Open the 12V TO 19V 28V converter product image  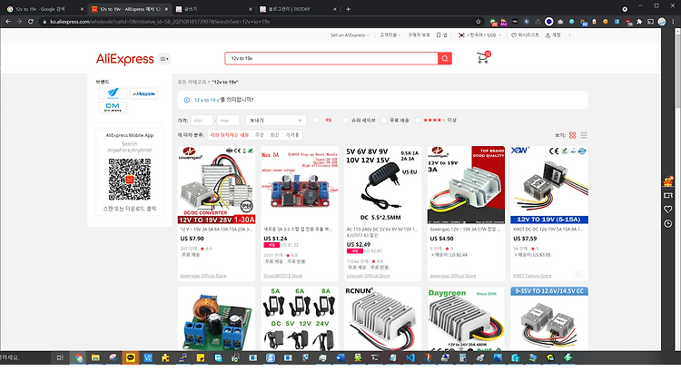(x=216, y=185)
